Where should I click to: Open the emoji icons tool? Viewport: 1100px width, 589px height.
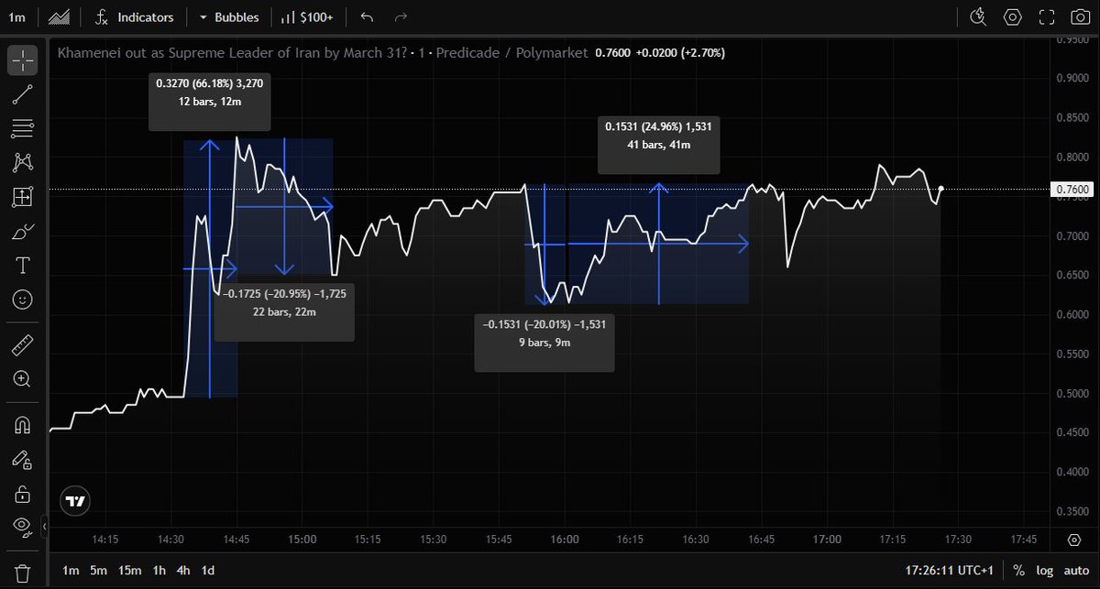coord(23,300)
